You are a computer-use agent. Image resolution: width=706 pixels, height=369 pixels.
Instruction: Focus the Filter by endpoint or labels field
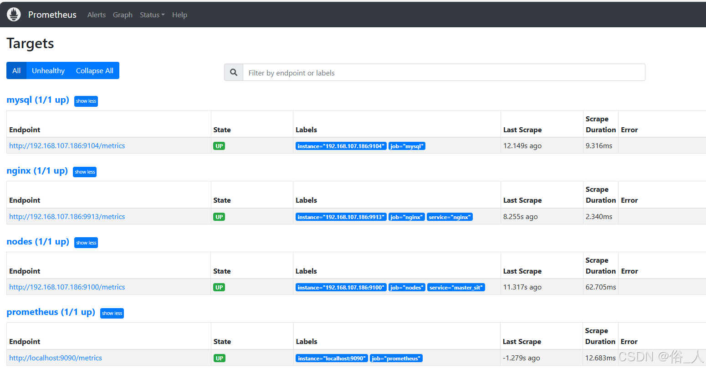coord(444,72)
